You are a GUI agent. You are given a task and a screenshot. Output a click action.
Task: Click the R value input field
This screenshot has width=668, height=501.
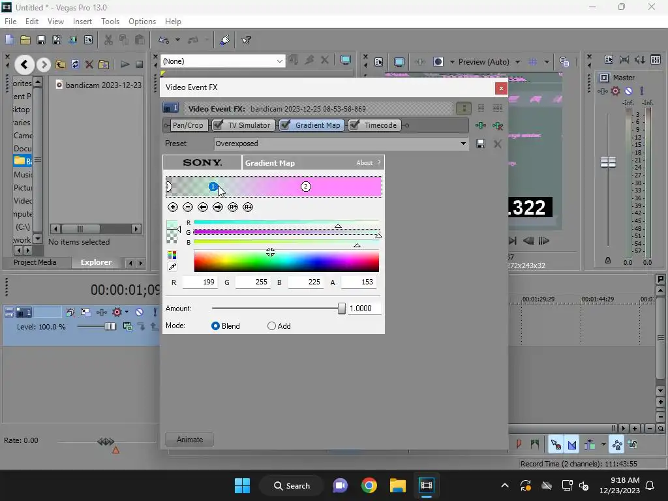pos(200,282)
